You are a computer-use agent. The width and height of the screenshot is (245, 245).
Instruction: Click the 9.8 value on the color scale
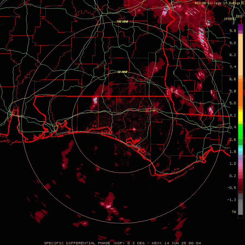[233, 30]
